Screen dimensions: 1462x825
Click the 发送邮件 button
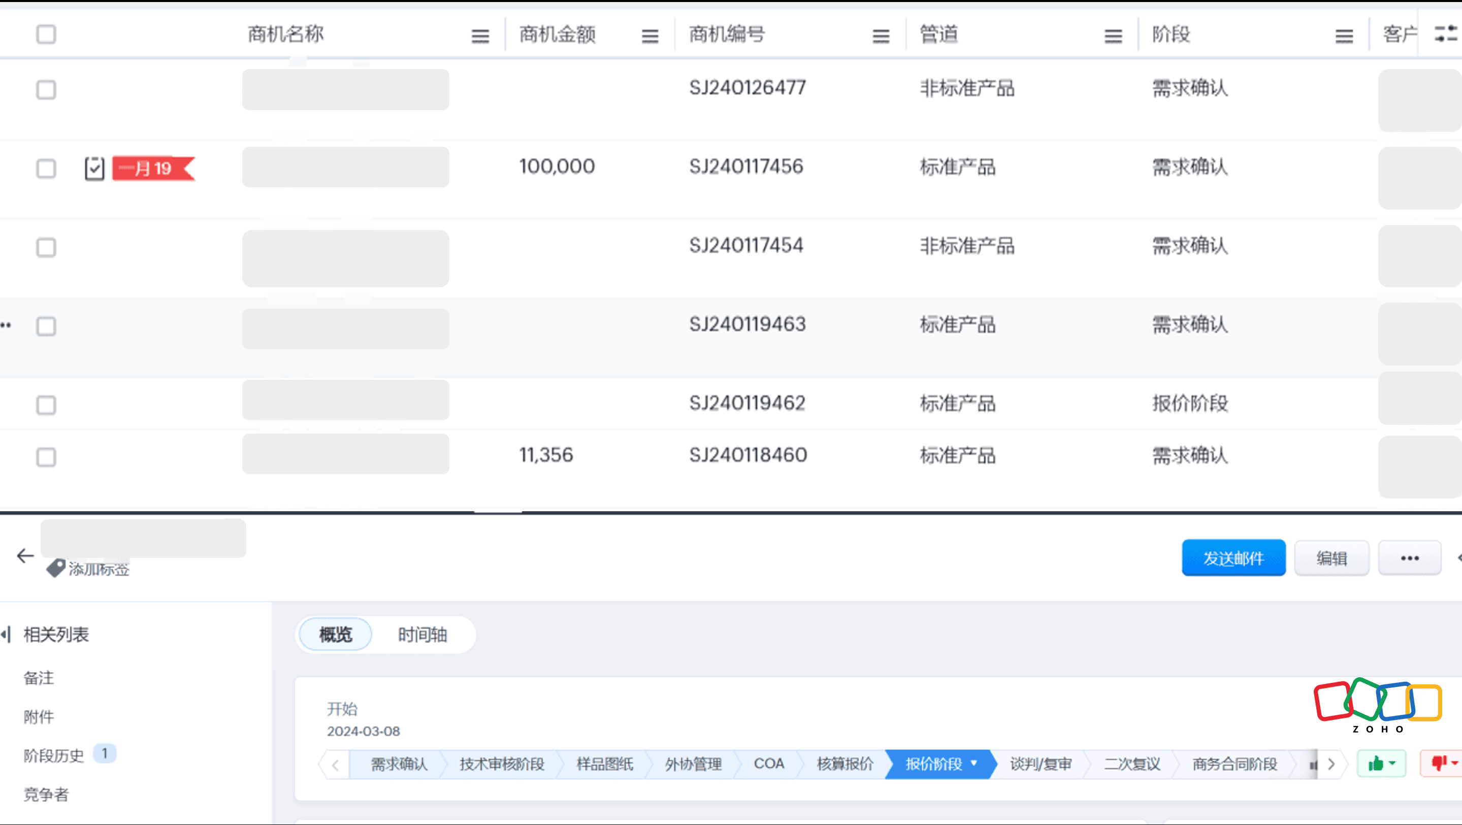coord(1233,558)
